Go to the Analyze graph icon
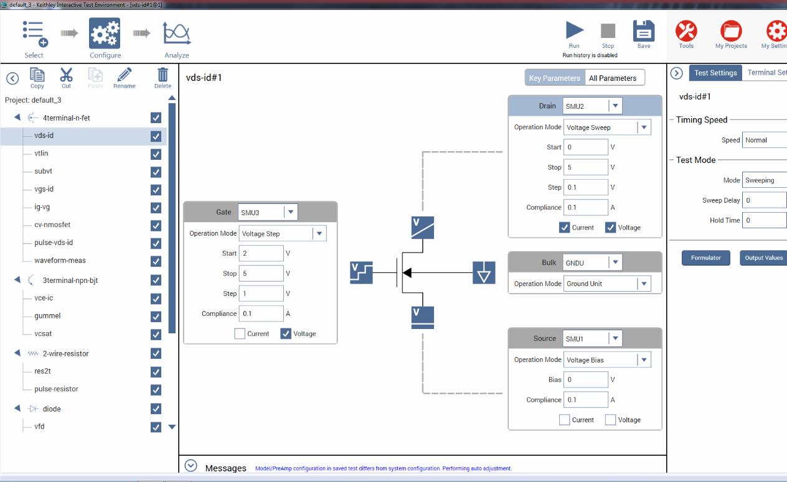787x482 pixels. pos(177,34)
